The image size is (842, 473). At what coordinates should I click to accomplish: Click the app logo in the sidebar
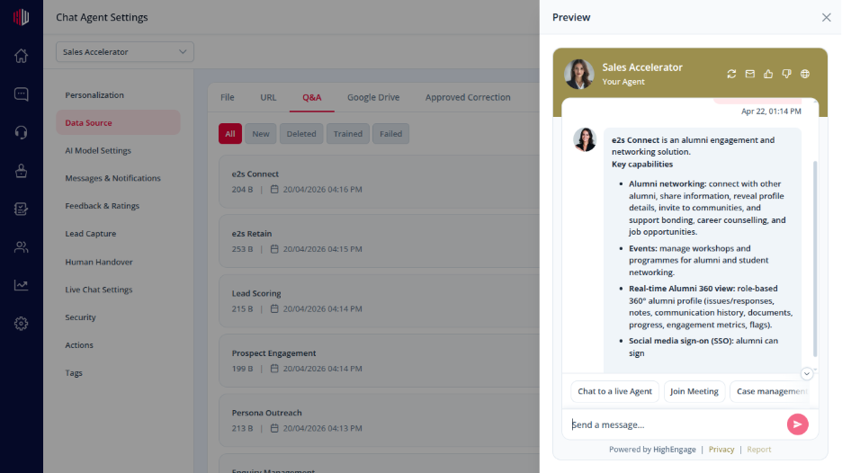point(21,17)
